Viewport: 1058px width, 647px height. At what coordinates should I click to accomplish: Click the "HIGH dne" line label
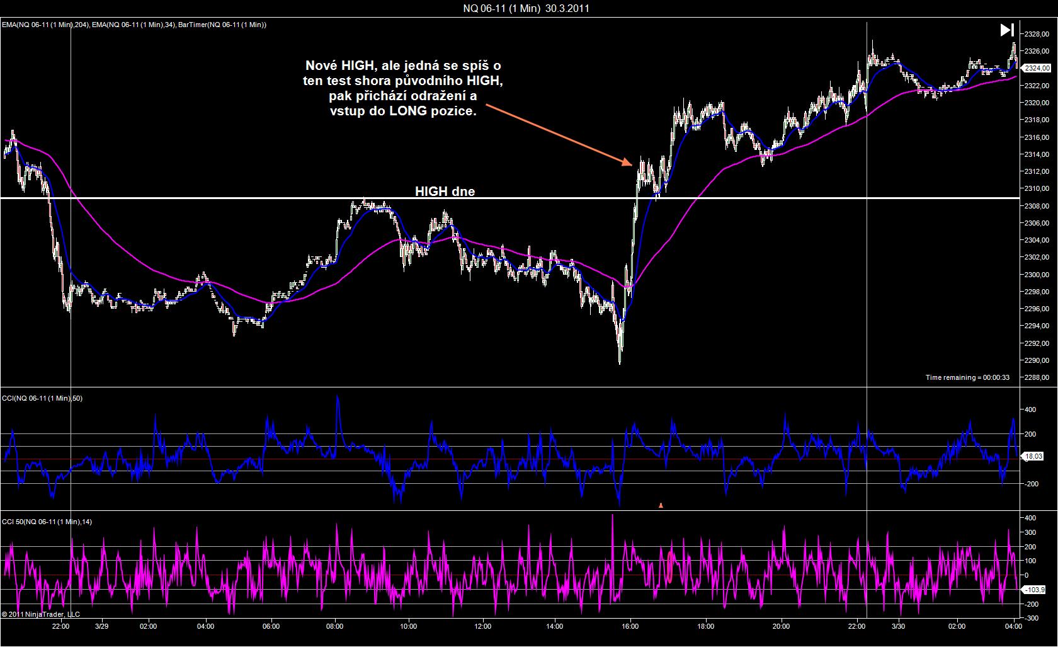tap(445, 192)
